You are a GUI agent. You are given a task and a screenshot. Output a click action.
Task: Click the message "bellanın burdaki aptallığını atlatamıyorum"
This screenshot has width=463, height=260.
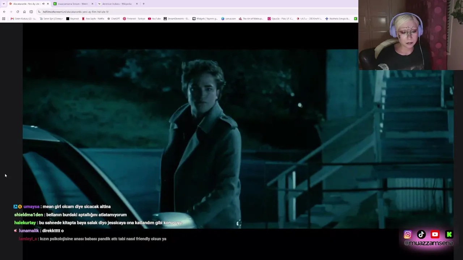86,215
